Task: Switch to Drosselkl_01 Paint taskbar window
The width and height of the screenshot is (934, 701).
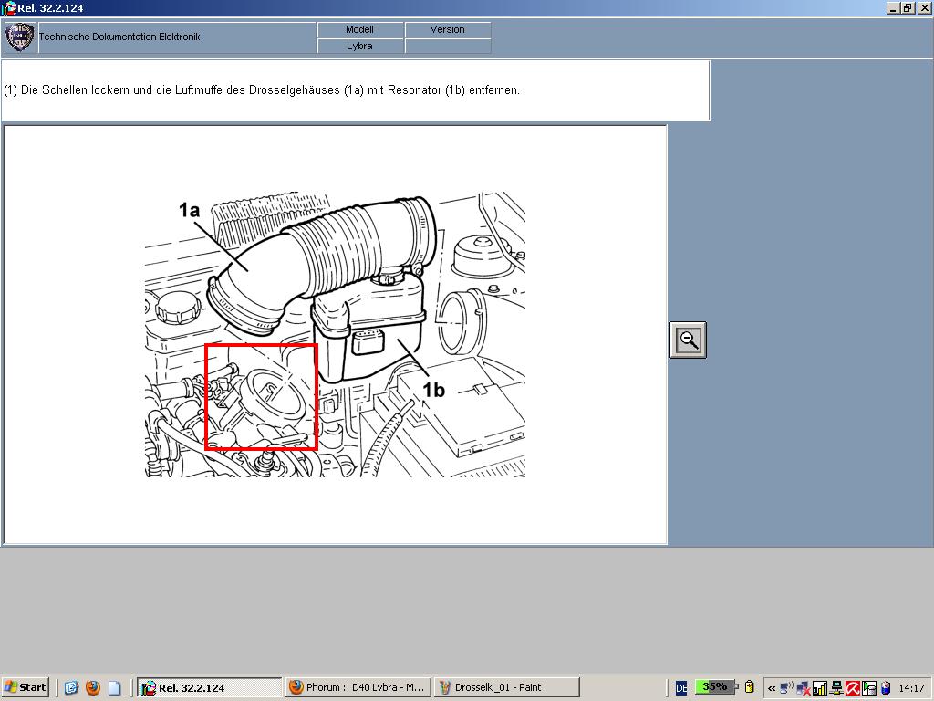Action: click(x=507, y=687)
